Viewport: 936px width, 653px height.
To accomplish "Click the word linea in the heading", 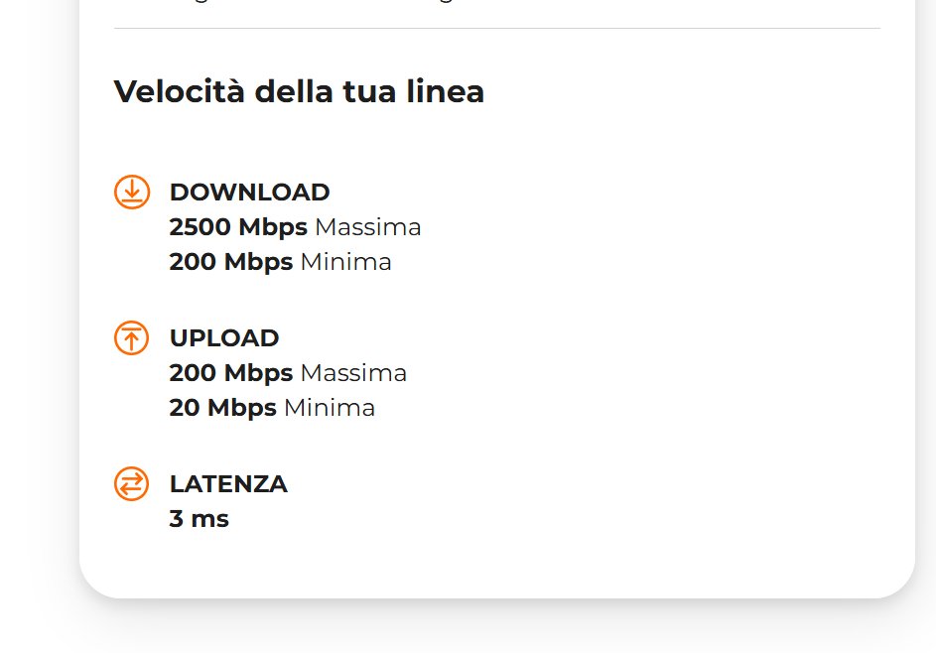I will point(446,92).
